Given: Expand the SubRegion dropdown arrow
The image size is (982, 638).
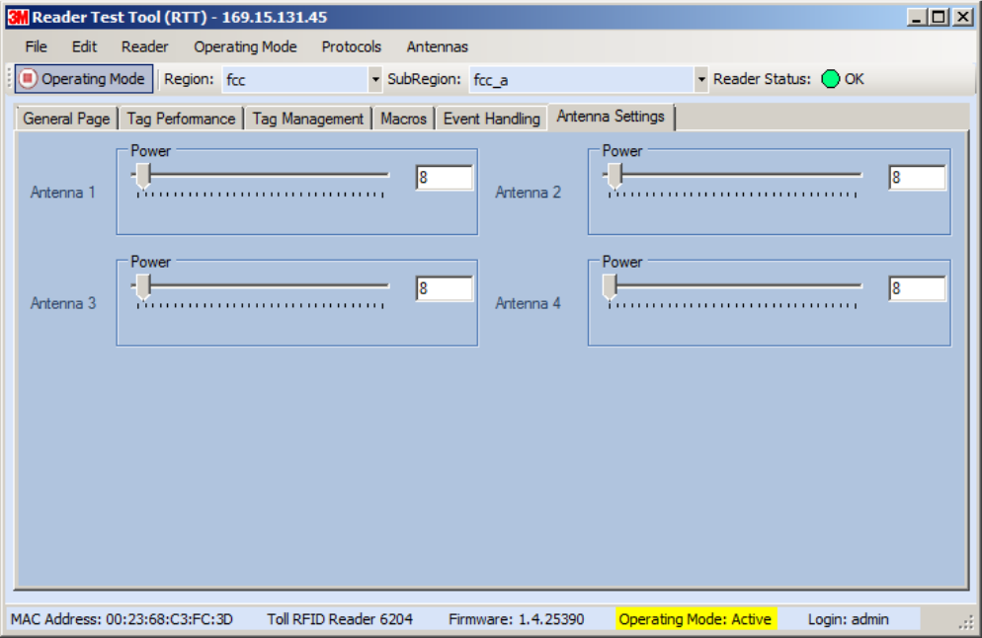Looking at the screenshot, I should tap(700, 80).
